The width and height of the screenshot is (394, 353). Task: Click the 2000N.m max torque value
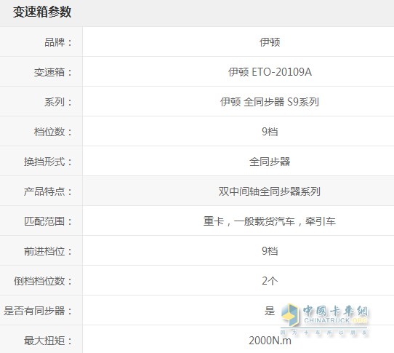(x=270, y=341)
